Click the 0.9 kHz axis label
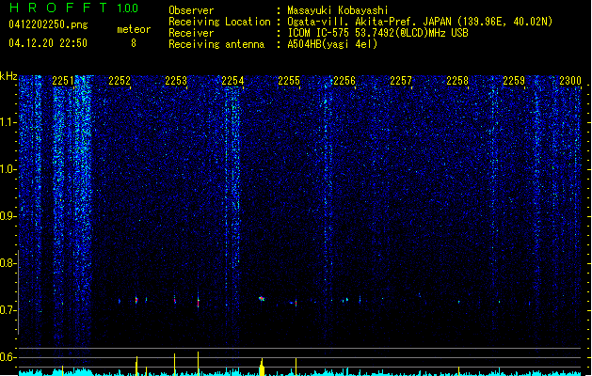Image resolution: width=592 pixels, height=376 pixels. pyautogui.click(x=8, y=216)
